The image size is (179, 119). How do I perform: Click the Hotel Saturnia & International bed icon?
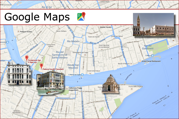(x=102, y=49)
